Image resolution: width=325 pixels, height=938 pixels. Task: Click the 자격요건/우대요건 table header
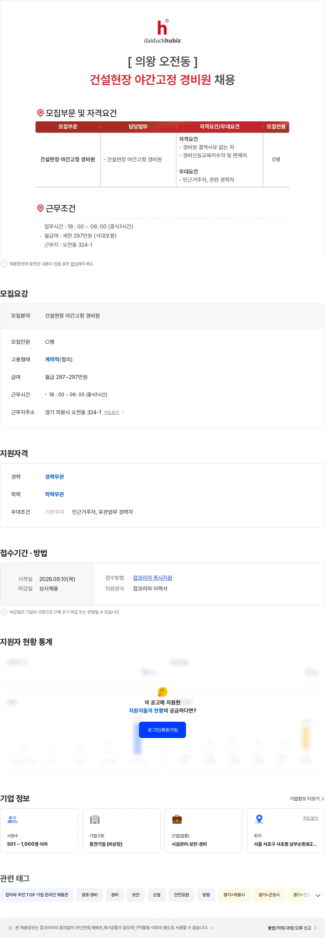220,127
